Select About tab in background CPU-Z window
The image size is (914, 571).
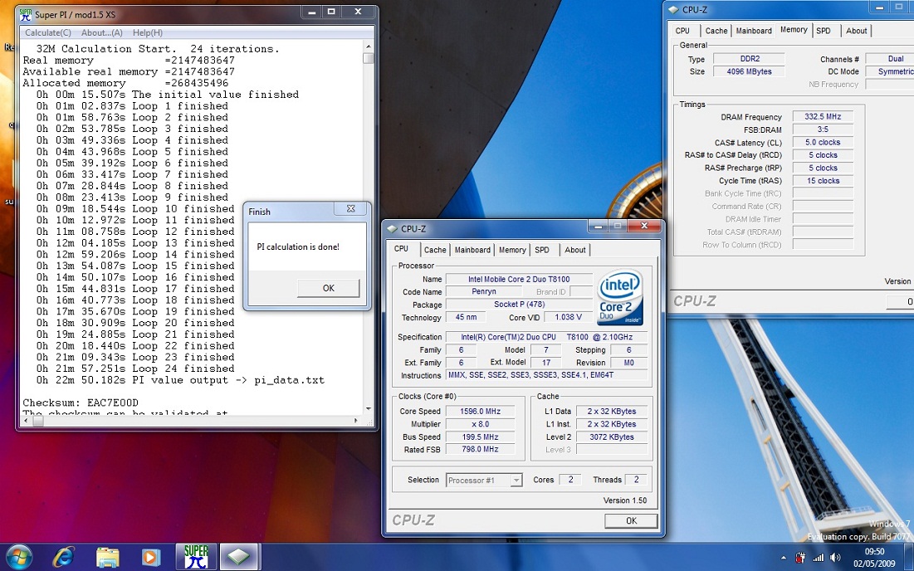[856, 31]
